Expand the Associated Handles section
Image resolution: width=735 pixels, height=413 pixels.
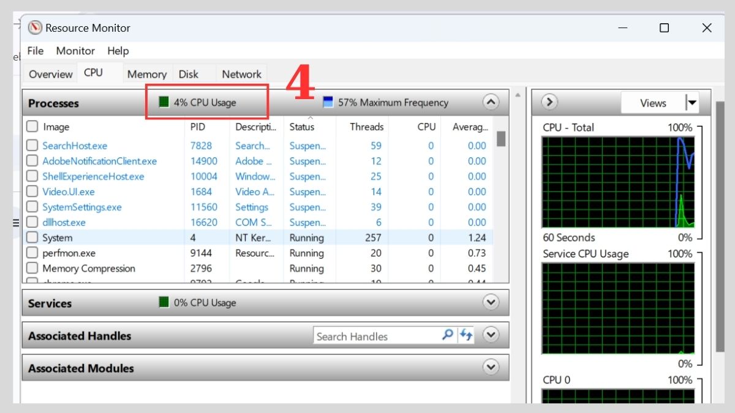click(490, 335)
